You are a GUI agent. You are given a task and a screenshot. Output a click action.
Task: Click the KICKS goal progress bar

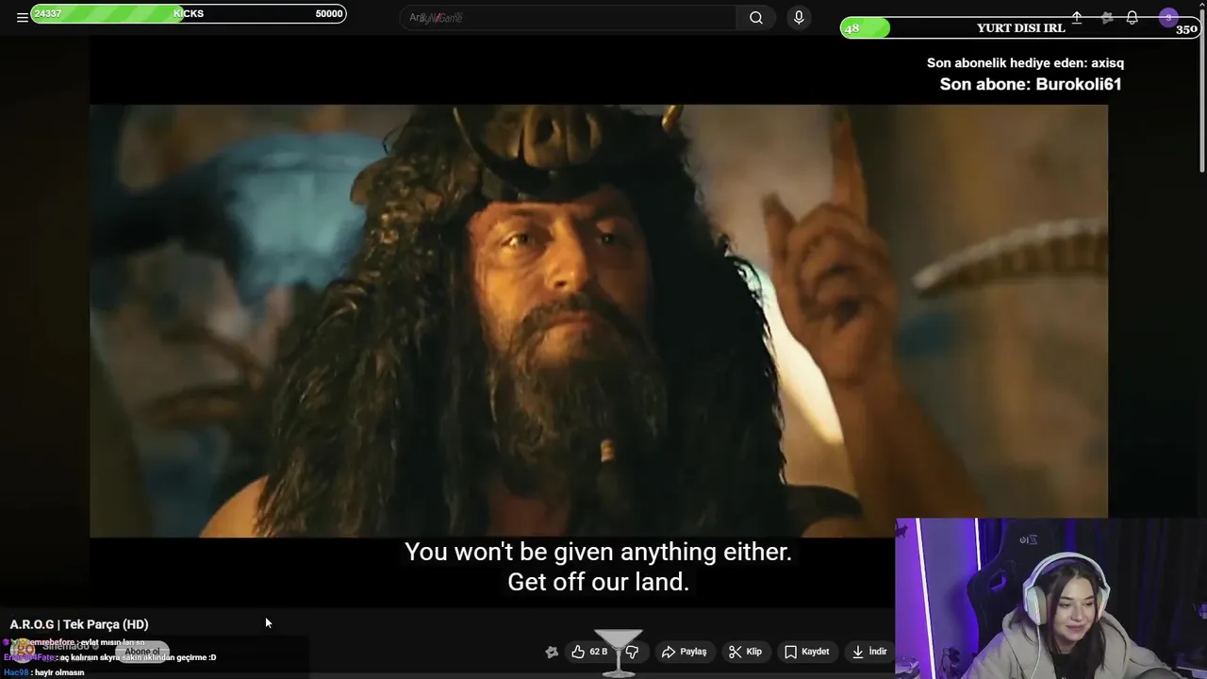tap(189, 13)
